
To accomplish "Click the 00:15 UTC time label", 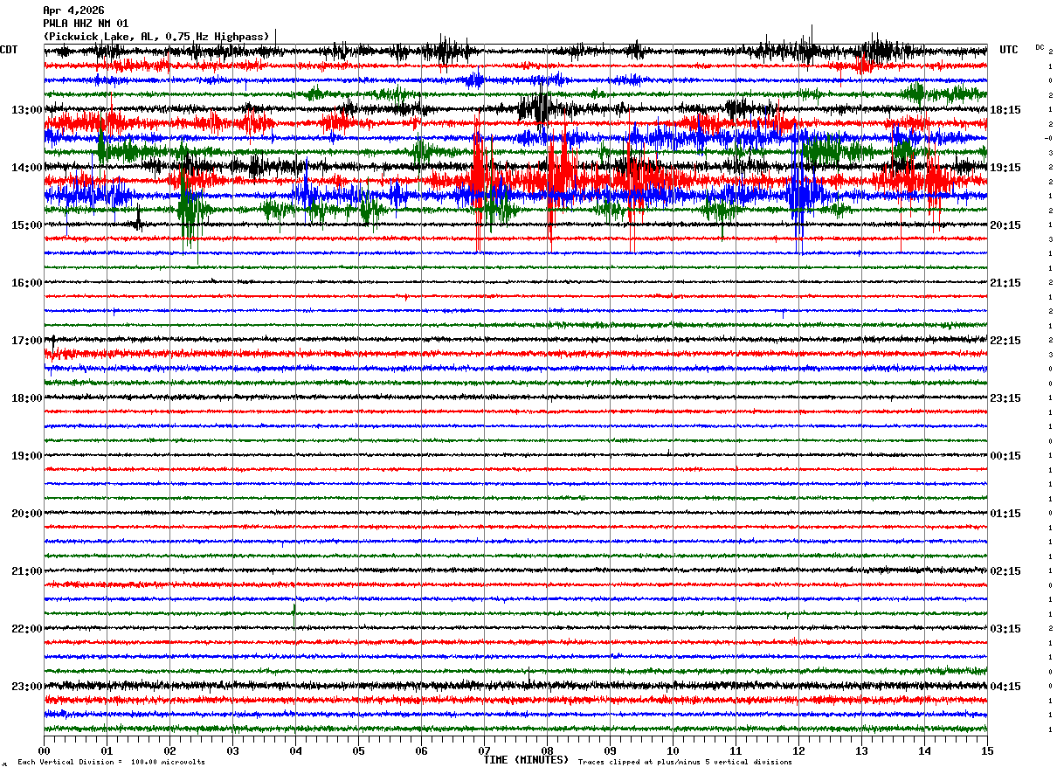I will pos(1005,456).
